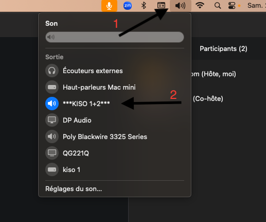Screen dimensions: 266x222
Task: Open the Wi-Fi status menu
Action: point(200,6)
